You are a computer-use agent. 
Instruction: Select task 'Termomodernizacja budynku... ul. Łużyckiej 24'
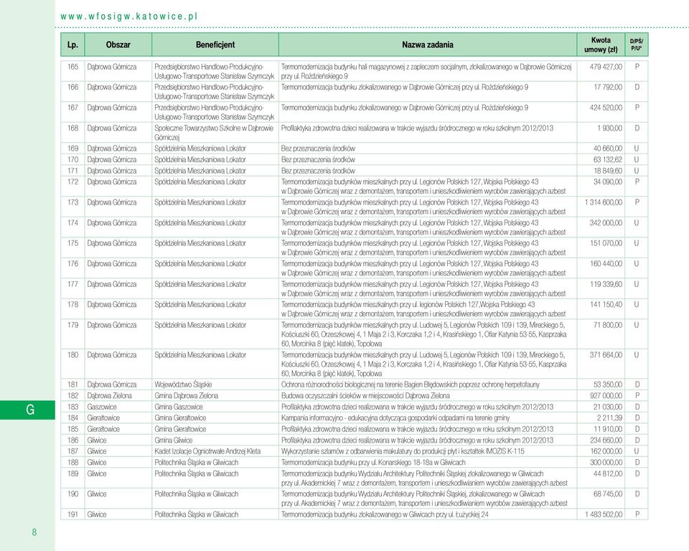(x=385, y=514)
